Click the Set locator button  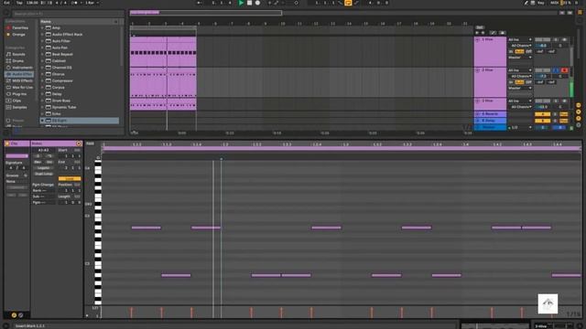[480, 27]
